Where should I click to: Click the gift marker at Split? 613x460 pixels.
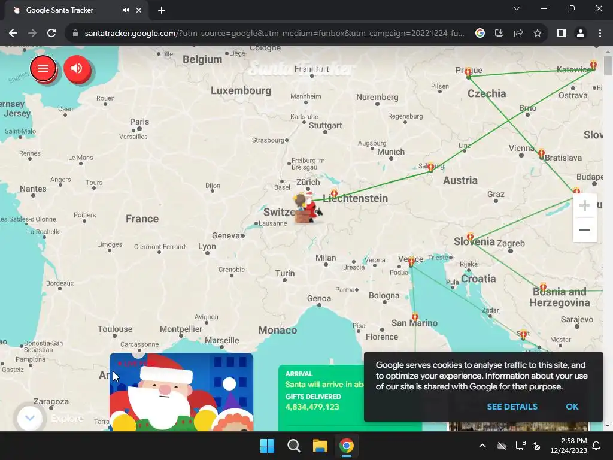[x=523, y=335]
